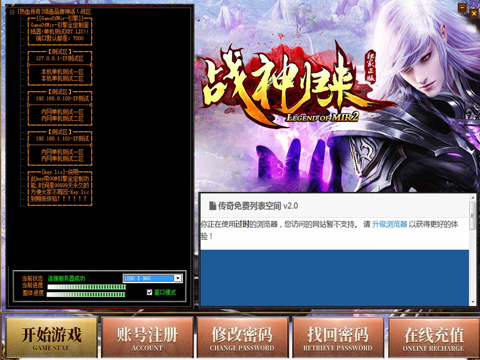Click the 当前进度 progress bar
Viewport: 480px width, 360px height.
(87, 287)
